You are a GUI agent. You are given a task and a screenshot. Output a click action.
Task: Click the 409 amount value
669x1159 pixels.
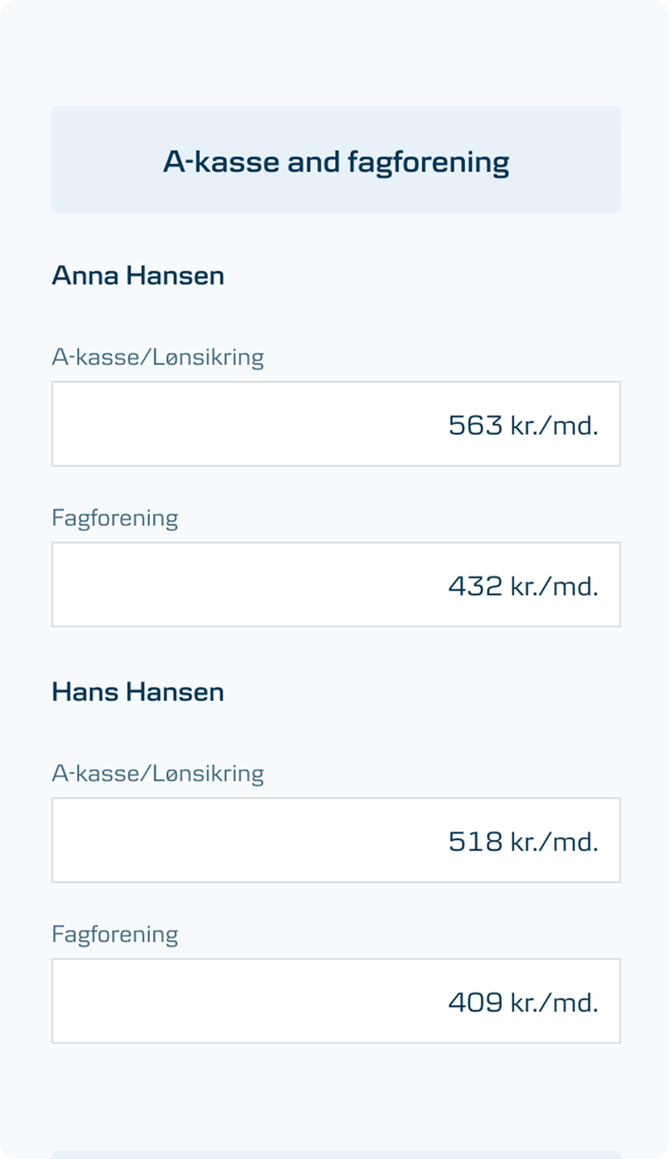tap(475, 1002)
